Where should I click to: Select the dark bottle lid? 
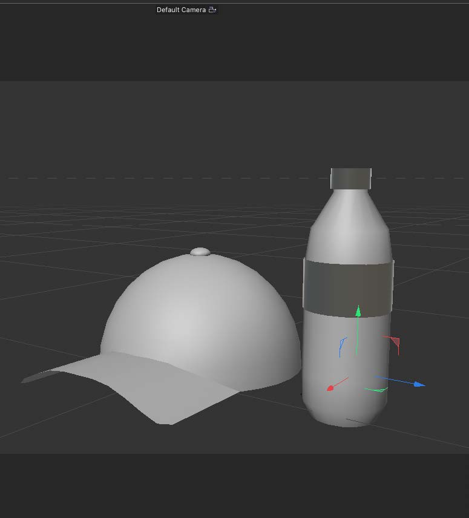coord(351,179)
